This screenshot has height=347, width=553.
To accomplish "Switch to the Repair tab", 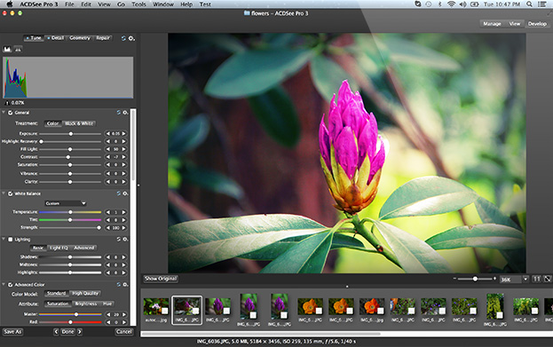I will tap(103, 38).
